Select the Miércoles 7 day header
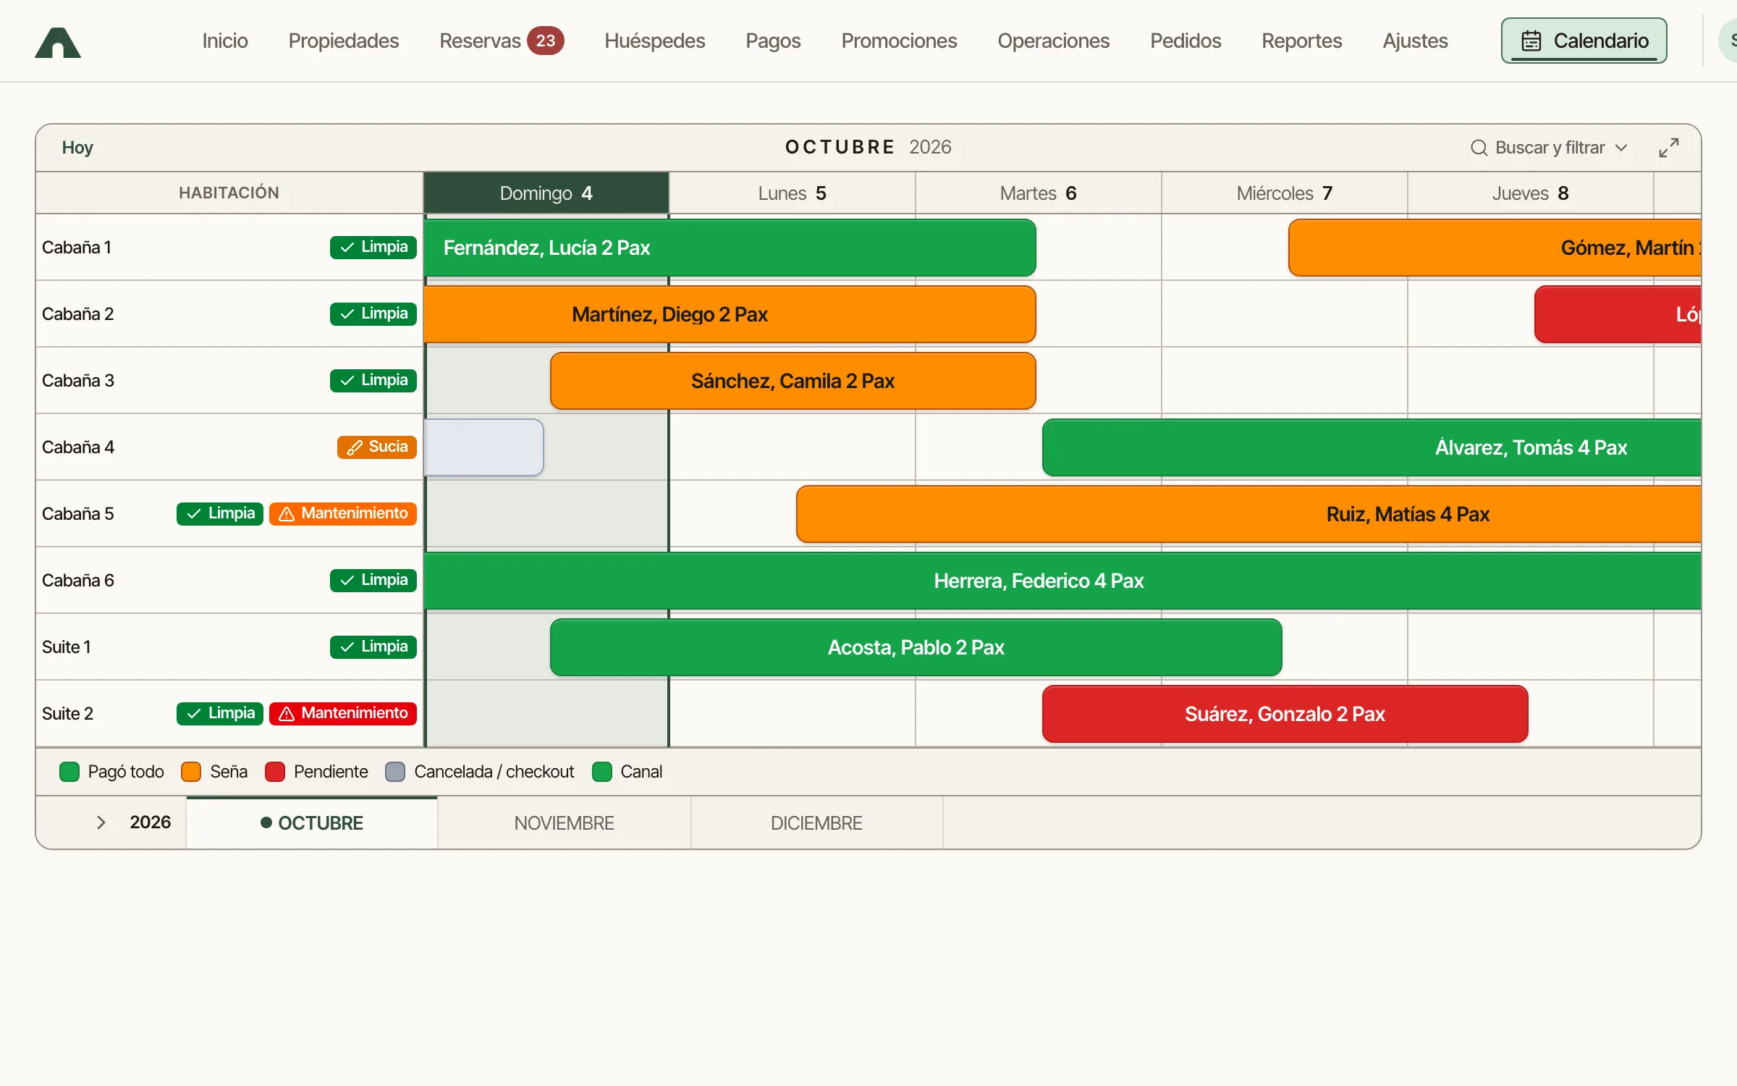The width and height of the screenshot is (1737, 1086). click(1284, 193)
